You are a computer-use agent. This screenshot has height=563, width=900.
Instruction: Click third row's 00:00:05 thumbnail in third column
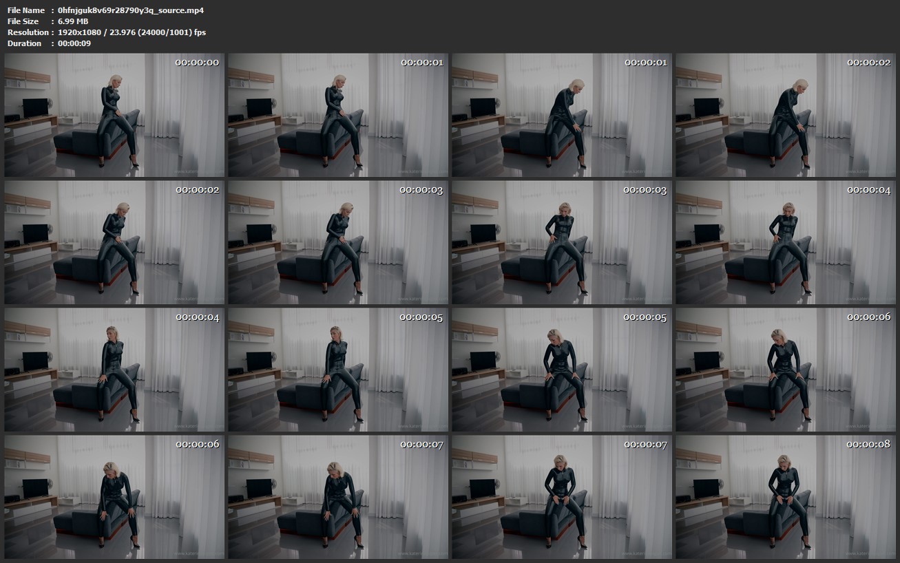pos(562,370)
